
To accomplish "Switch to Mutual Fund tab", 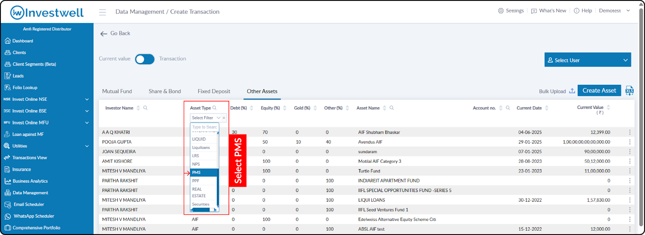I will click(x=117, y=92).
